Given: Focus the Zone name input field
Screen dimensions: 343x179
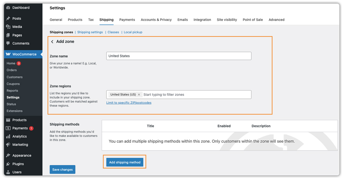Looking at the screenshot, I should (x=179, y=56).
